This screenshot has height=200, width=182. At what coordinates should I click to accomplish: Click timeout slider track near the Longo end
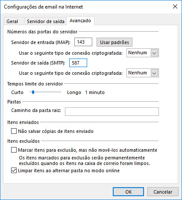59,92
